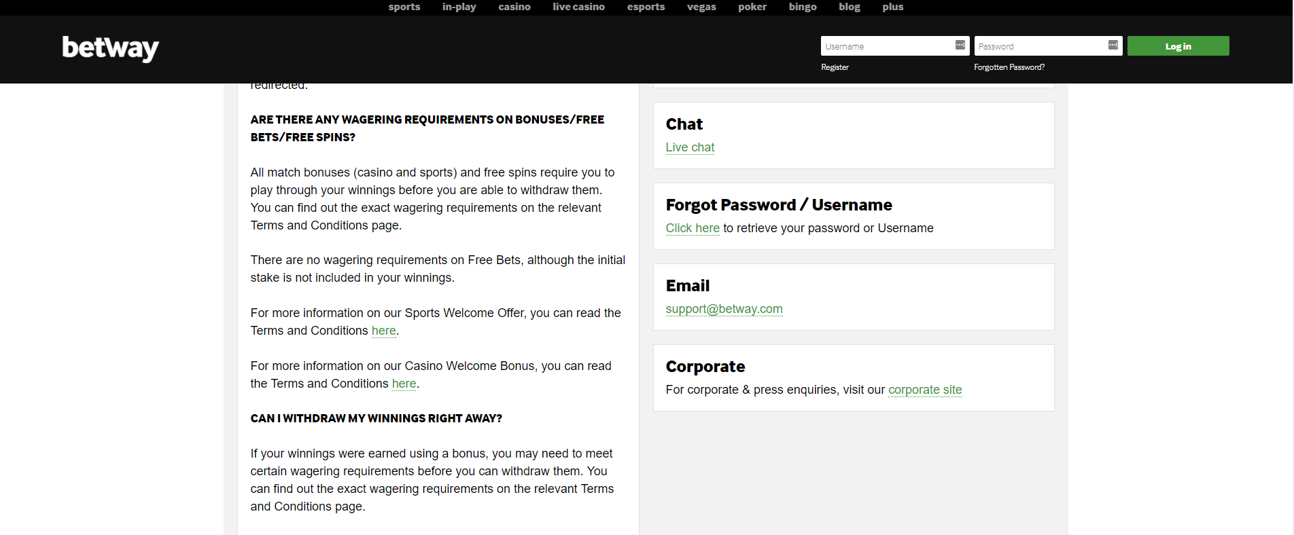Click the wagering requirements question heading

(427, 128)
